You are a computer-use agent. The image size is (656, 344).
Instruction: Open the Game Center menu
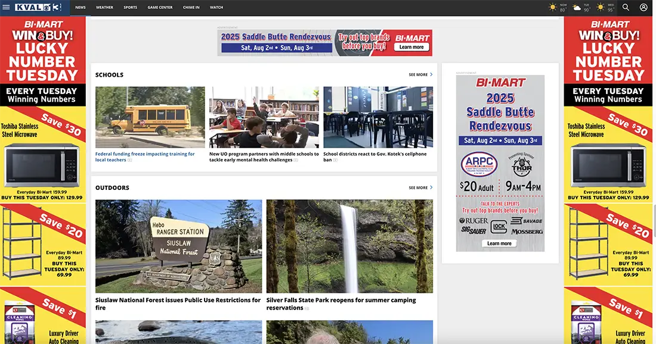coord(160,8)
